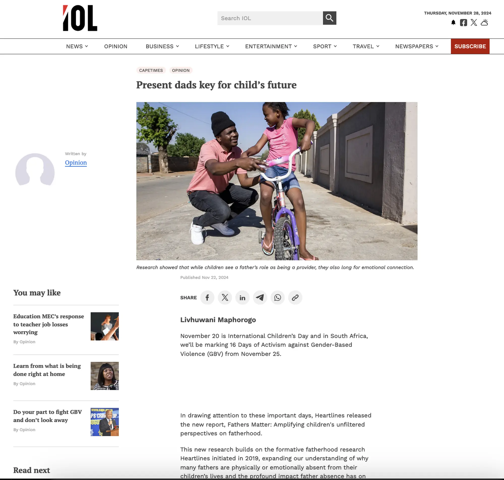
Task: Open the Opinion author link
Action: [x=76, y=163]
